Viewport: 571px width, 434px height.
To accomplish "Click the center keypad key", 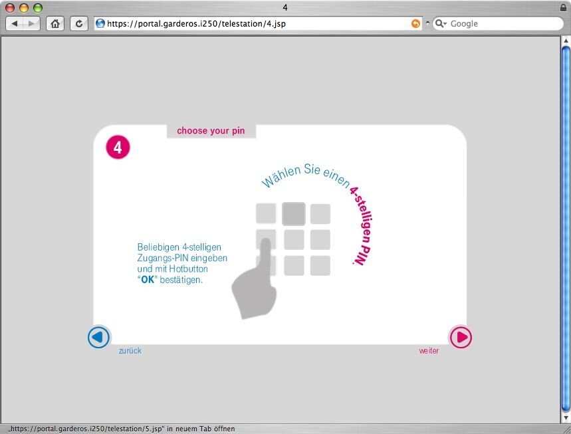I will [294, 239].
